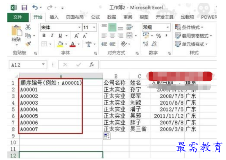Open the Name Box dropdown arrow
The width and height of the screenshot is (226, 160).
[x=43, y=64]
